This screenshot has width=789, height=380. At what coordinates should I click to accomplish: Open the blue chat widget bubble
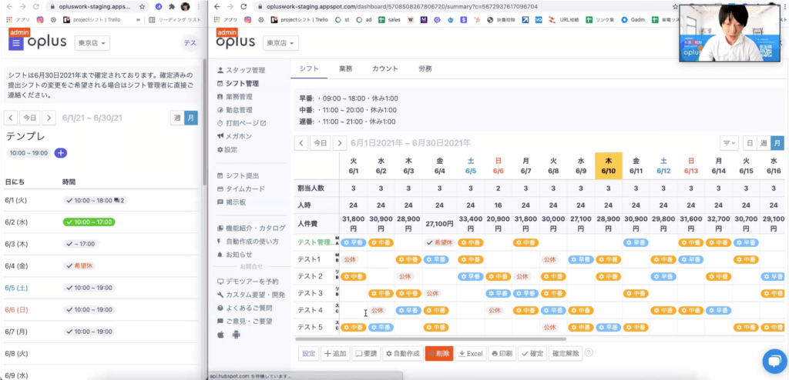pyautogui.click(x=773, y=362)
